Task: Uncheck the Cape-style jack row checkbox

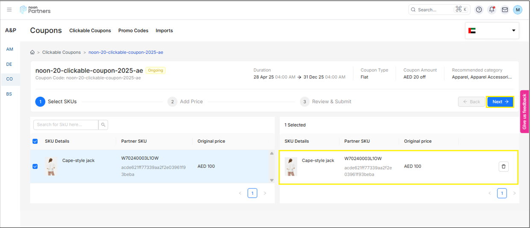Action: pyautogui.click(x=35, y=167)
